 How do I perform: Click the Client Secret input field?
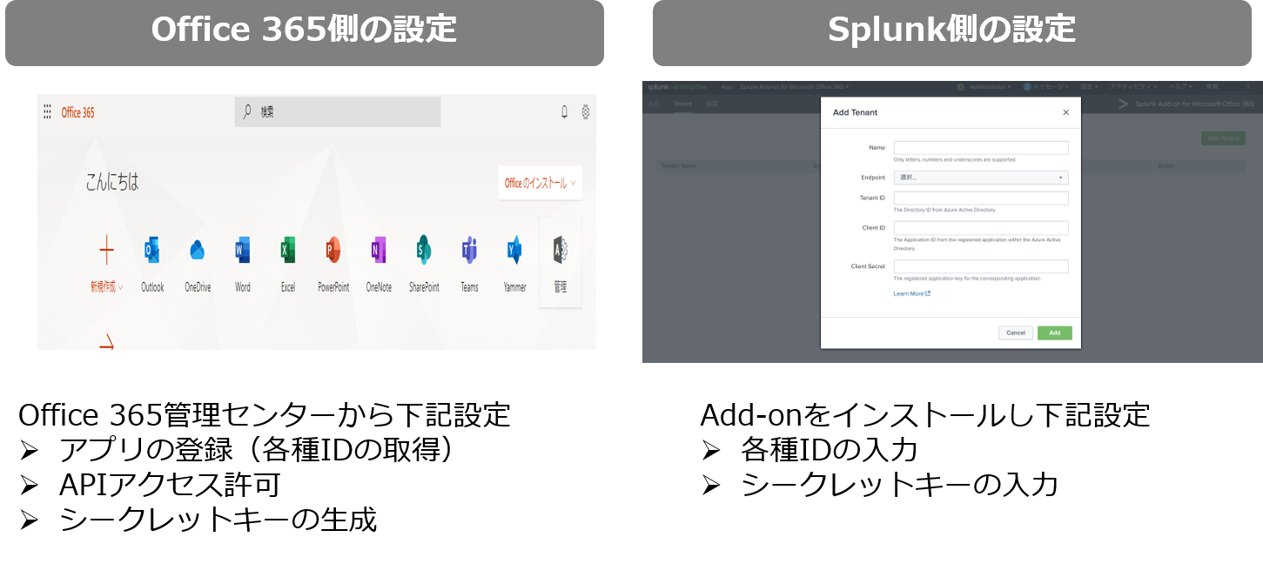tap(981, 266)
